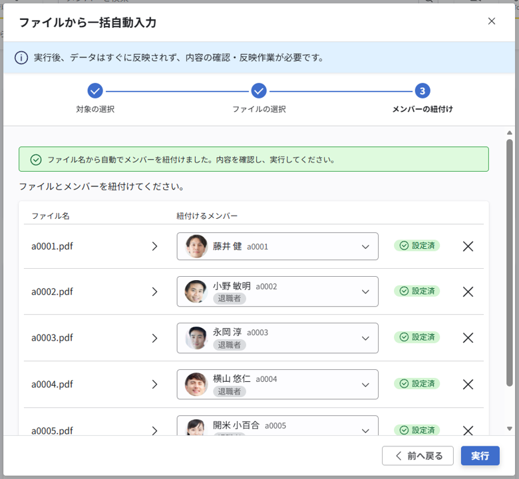Click 退職者 tag under 小野 敏明
The height and width of the screenshot is (479, 519).
pos(229,298)
